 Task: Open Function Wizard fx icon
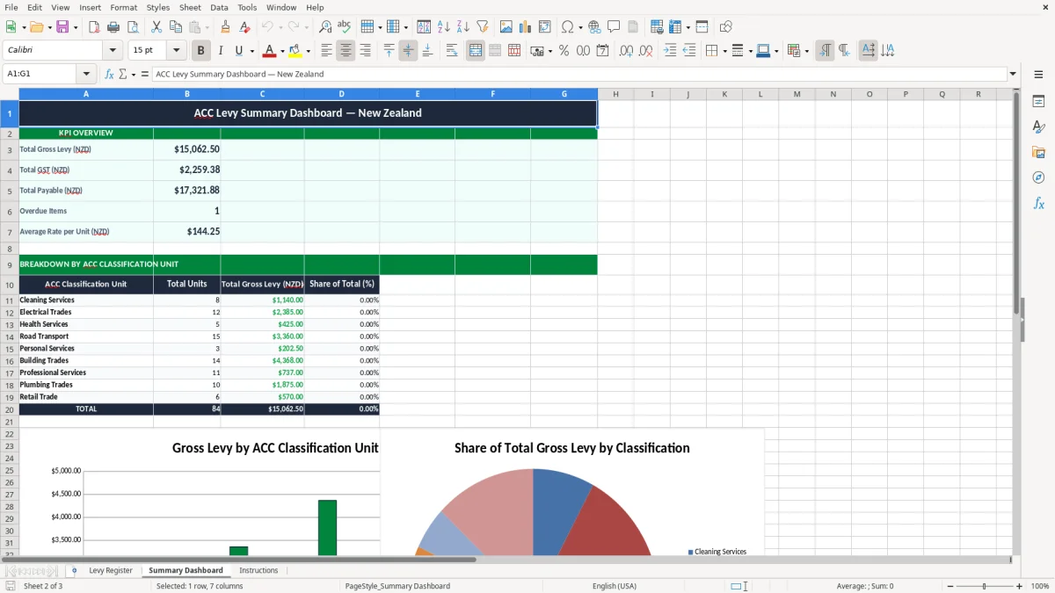110,74
